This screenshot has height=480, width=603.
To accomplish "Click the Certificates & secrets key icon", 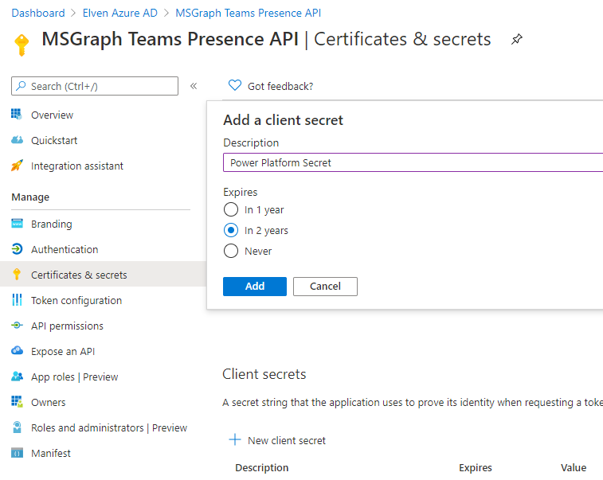I will (17, 275).
